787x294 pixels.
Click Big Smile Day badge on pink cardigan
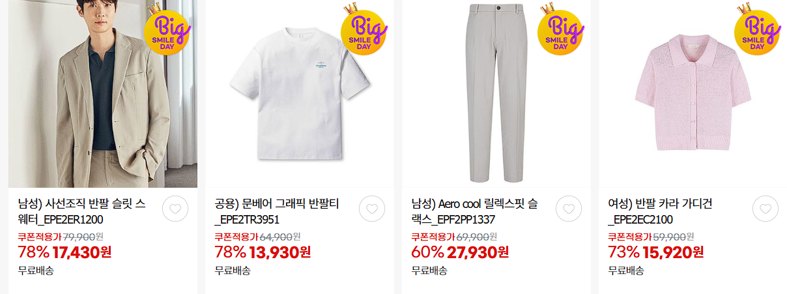point(757,30)
